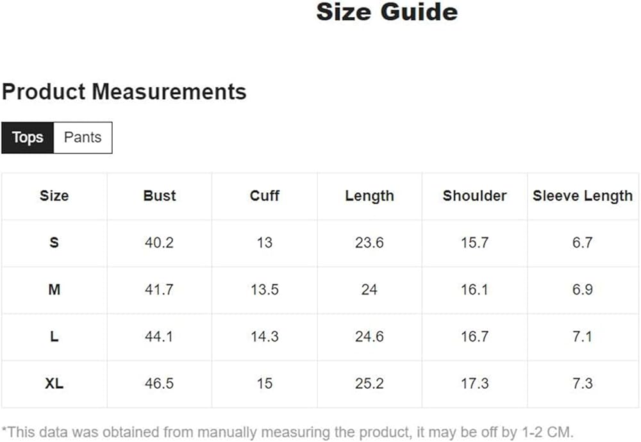
Task: Select the XL size row label
Action: point(54,384)
